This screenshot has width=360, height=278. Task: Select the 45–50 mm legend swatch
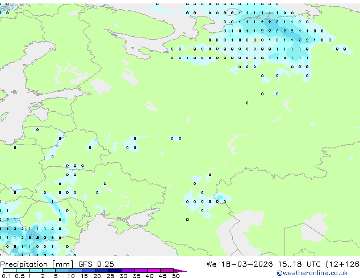(x=167, y=271)
